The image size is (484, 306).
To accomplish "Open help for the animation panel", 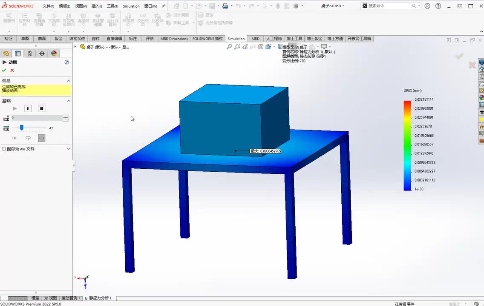I will (x=66, y=62).
